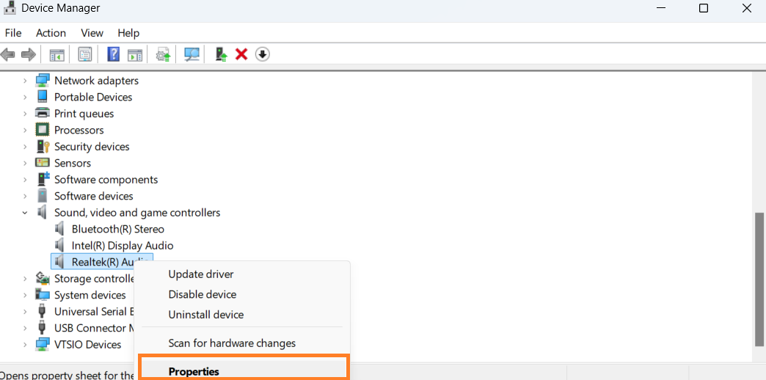Screen dimensions: 766x380
Task: Open the Action menu
Action: point(51,33)
